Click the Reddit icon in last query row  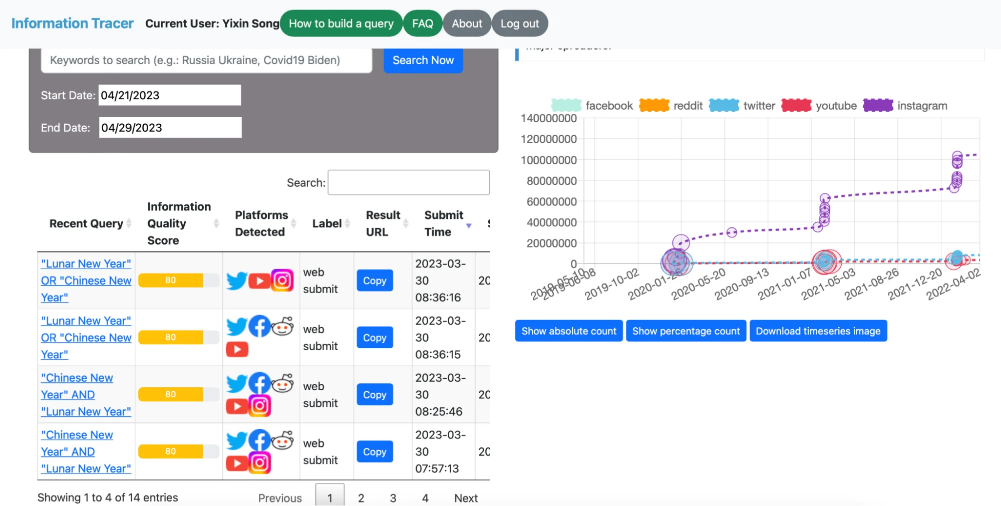(283, 441)
